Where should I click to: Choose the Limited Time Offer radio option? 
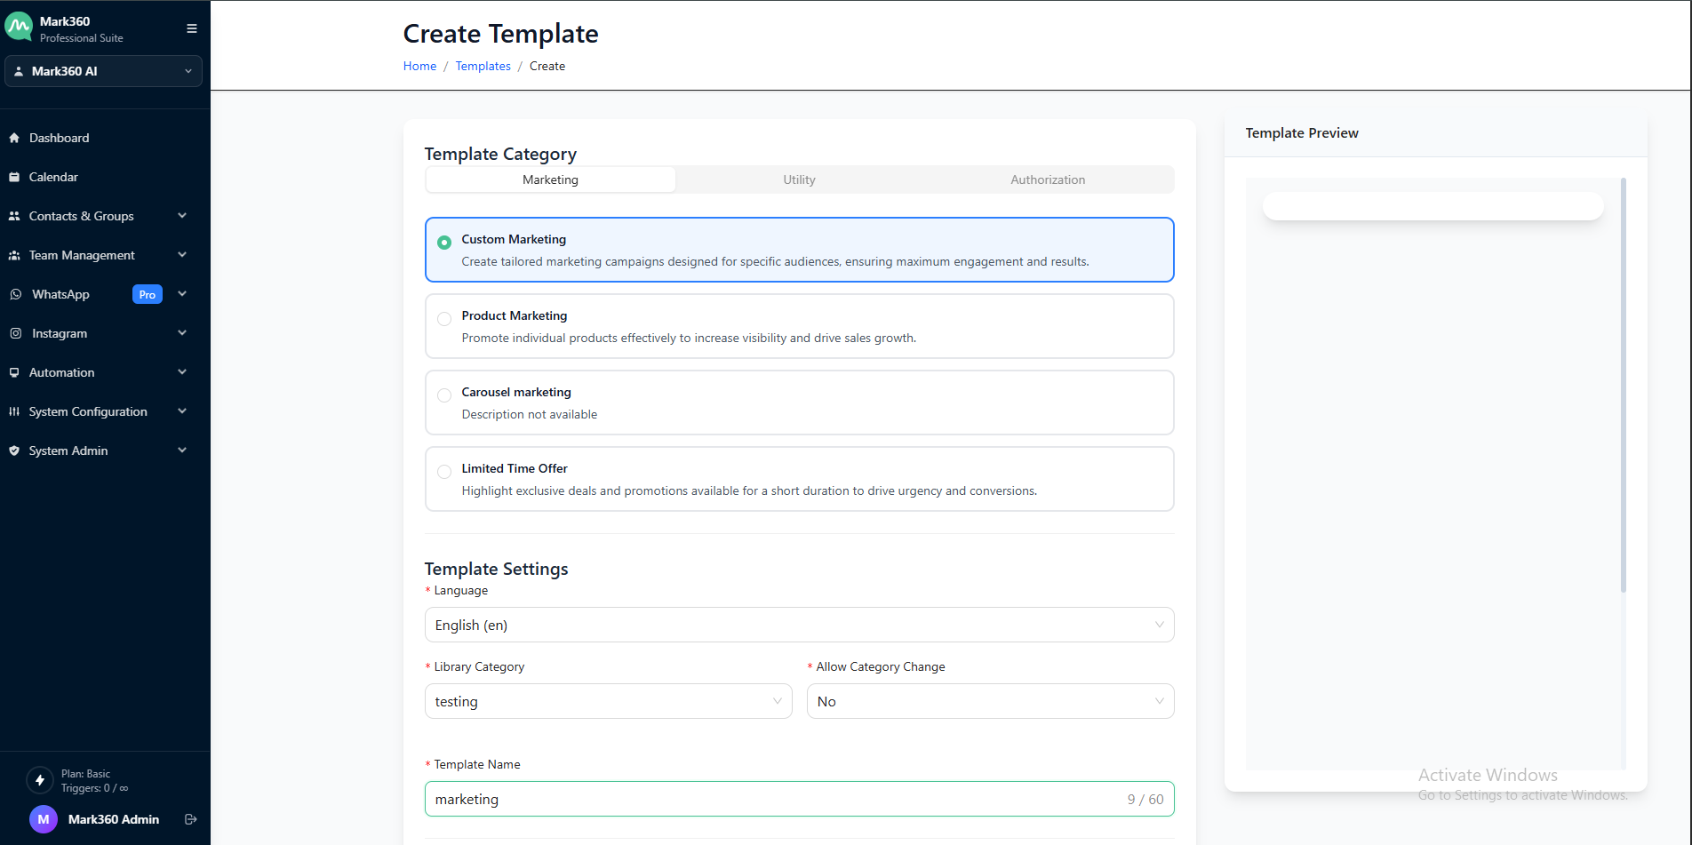pos(444,472)
